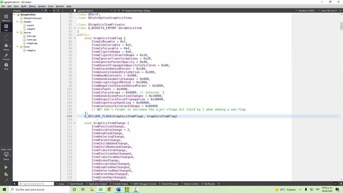Show the Test Results pane
The image size is (343, 193).
tap(208, 184)
